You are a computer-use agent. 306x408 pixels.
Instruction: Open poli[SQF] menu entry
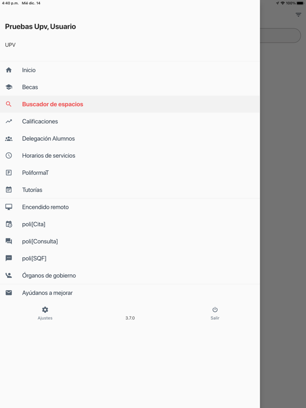(130, 258)
